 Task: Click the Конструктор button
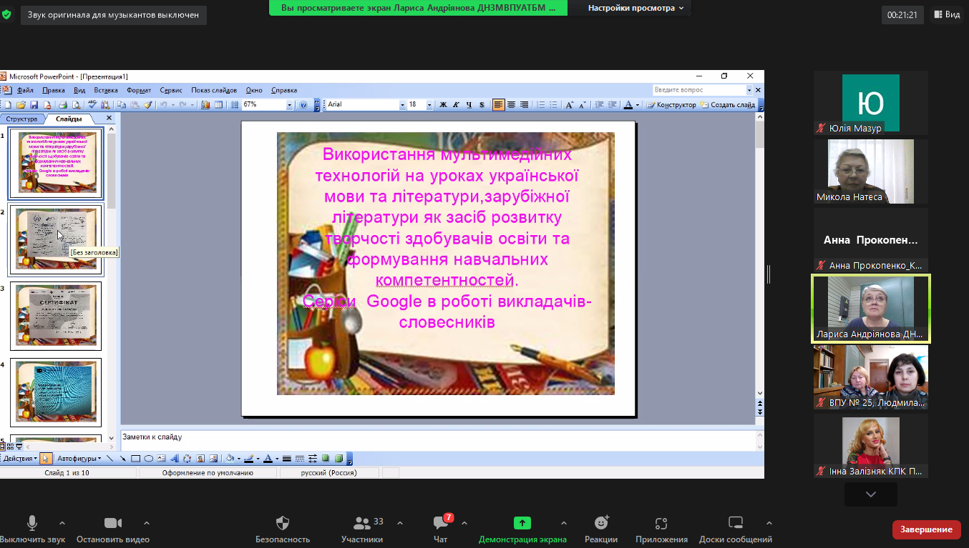coord(671,104)
